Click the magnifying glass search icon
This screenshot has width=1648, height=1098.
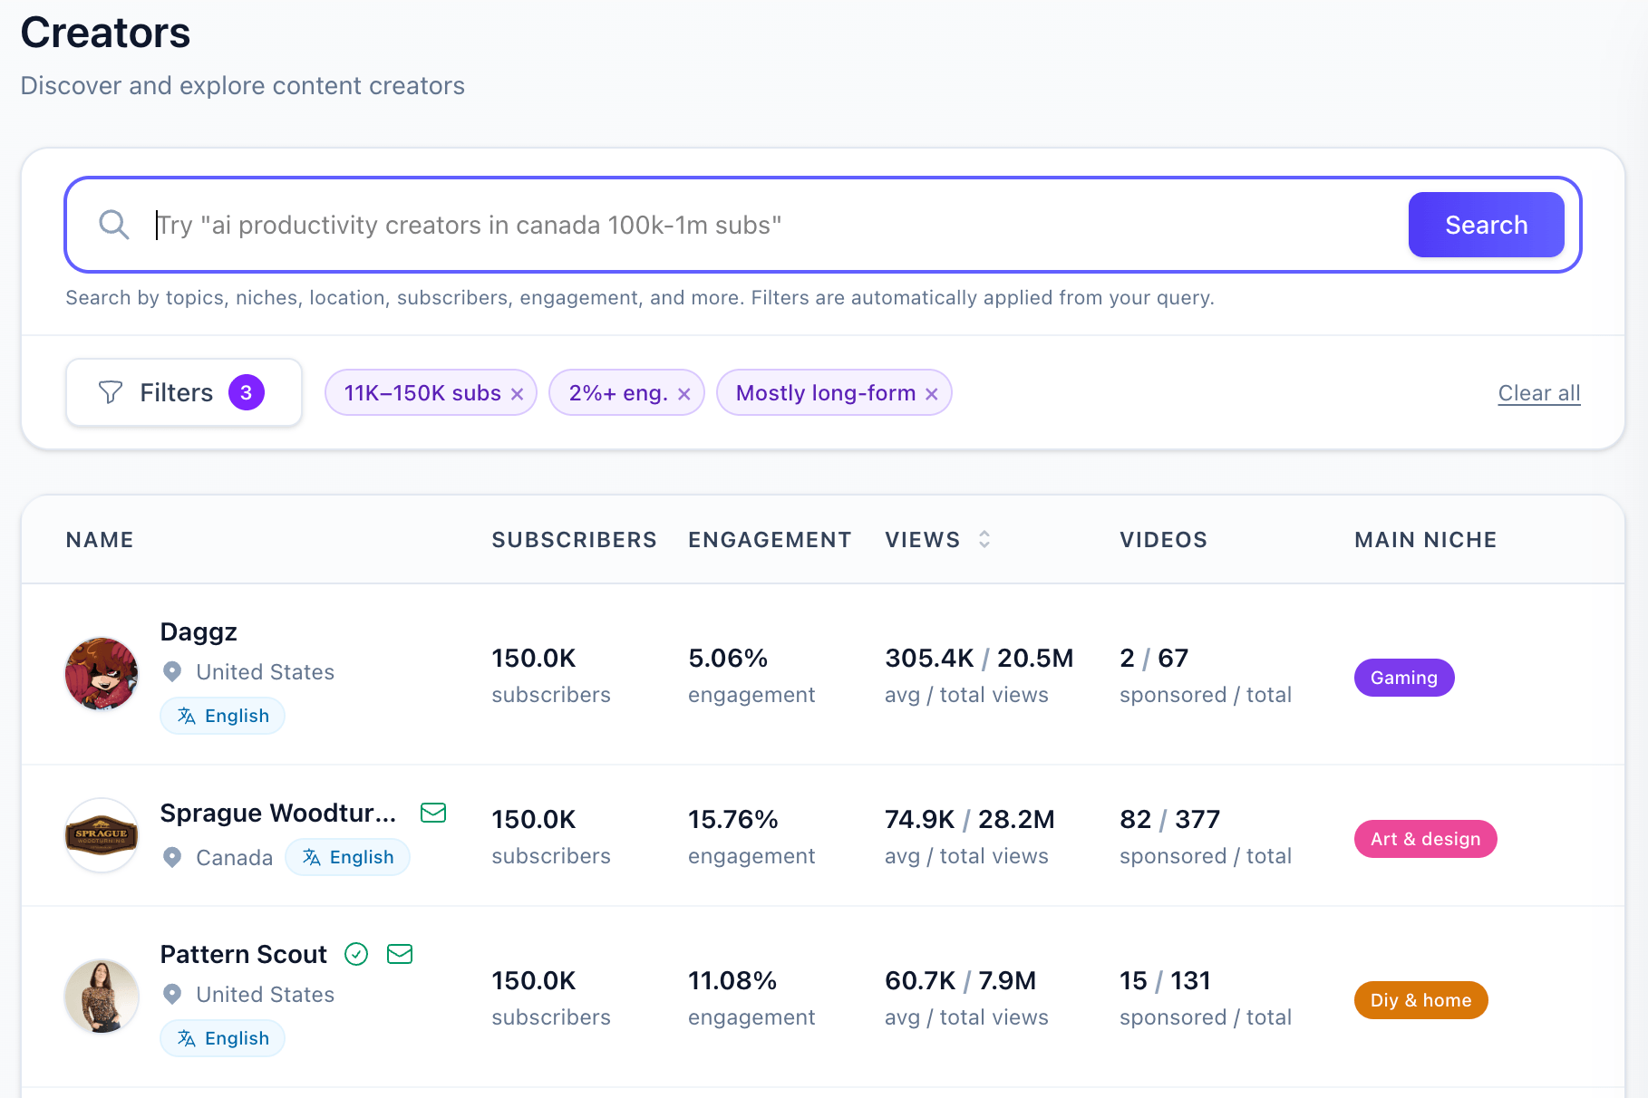pyautogui.click(x=114, y=225)
